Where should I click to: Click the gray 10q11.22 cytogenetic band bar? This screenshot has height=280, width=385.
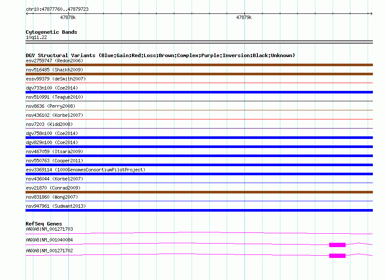point(199,42)
